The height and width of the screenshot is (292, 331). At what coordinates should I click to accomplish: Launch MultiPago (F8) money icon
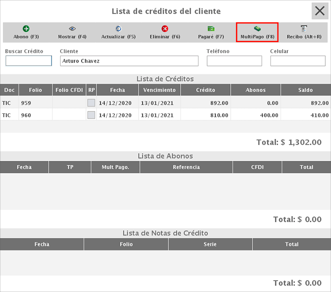[257, 28]
